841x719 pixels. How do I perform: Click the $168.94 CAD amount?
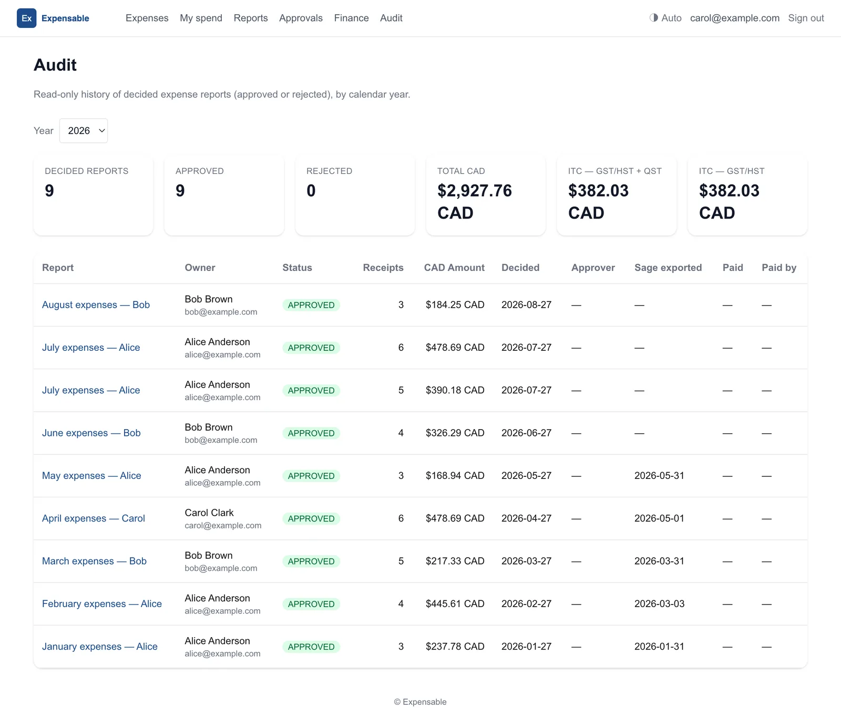[x=455, y=476]
